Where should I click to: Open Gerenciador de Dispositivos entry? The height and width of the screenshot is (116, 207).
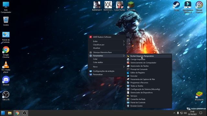[149, 92]
